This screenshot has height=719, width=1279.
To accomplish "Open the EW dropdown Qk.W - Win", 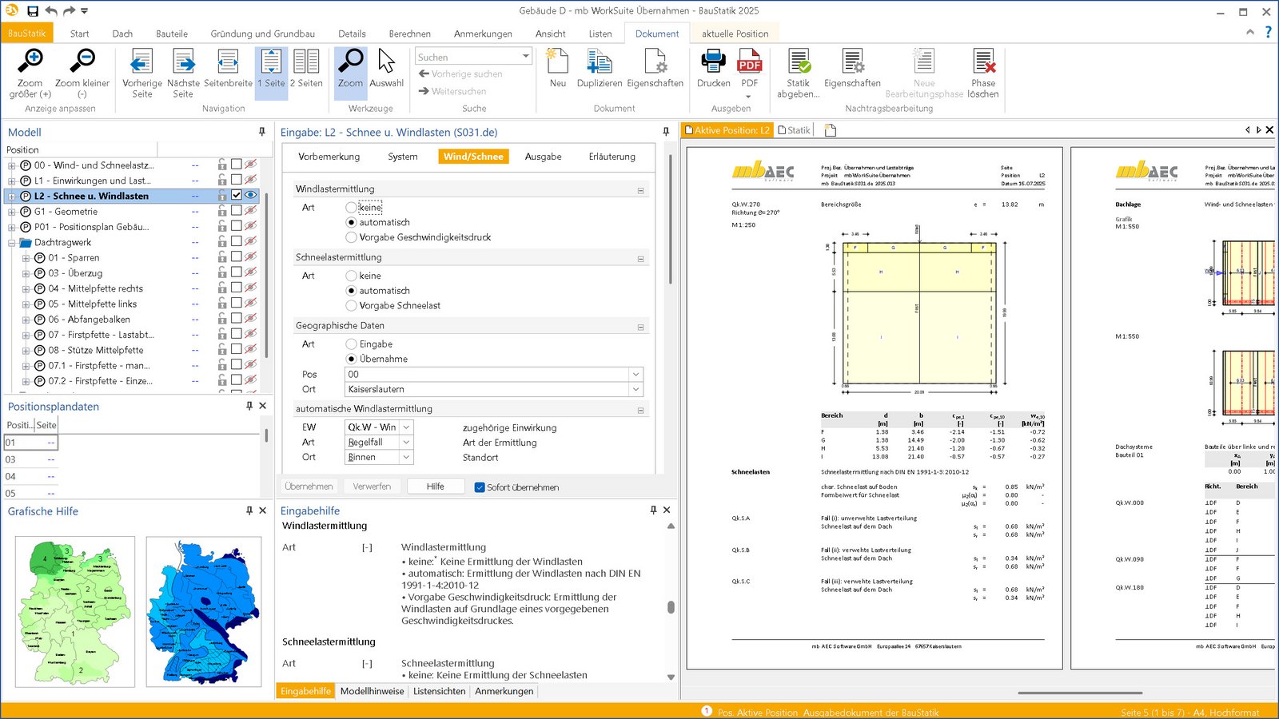I will click(x=406, y=427).
